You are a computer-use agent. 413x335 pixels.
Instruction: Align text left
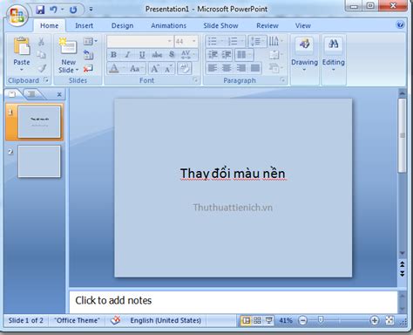tap(213, 68)
